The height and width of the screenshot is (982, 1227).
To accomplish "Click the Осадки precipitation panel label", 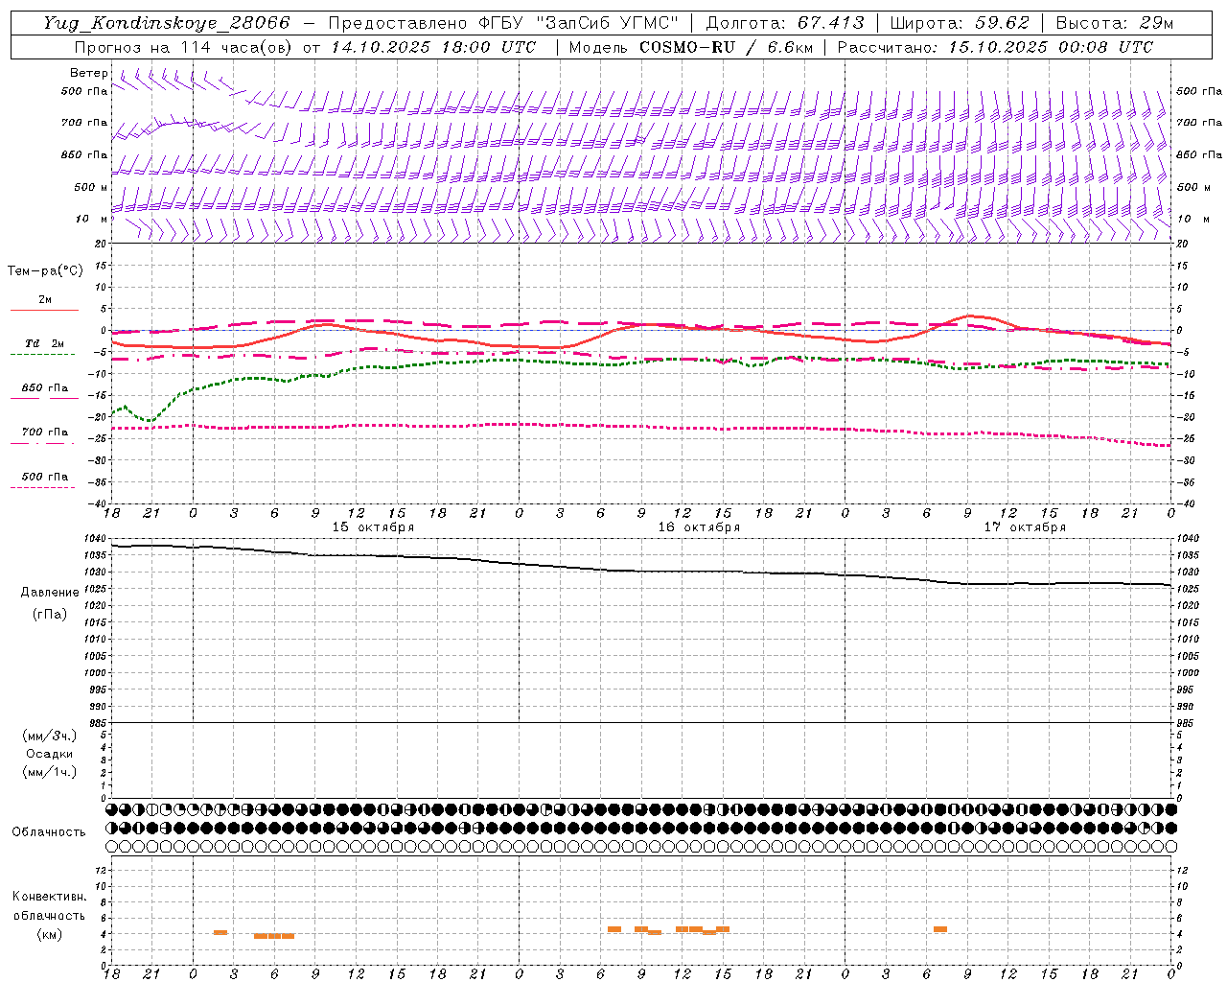I will pos(50,754).
